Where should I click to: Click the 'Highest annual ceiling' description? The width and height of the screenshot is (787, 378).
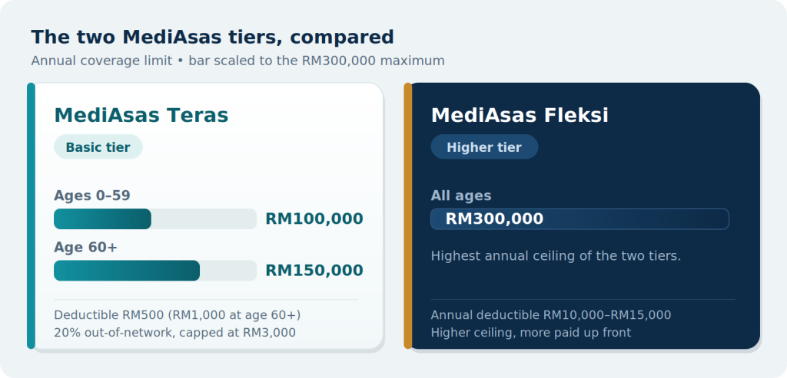coord(556,256)
